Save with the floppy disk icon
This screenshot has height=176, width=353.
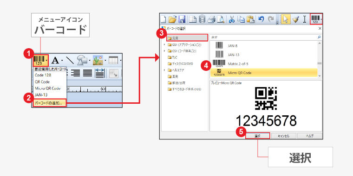coord(182,19)
